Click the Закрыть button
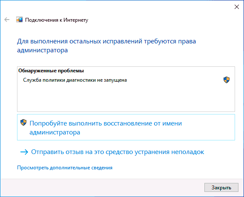The width and height of the screenshot is (244, 197). [x=221, y=187]
